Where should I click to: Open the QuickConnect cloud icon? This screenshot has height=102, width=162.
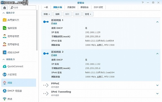[4, 67]
